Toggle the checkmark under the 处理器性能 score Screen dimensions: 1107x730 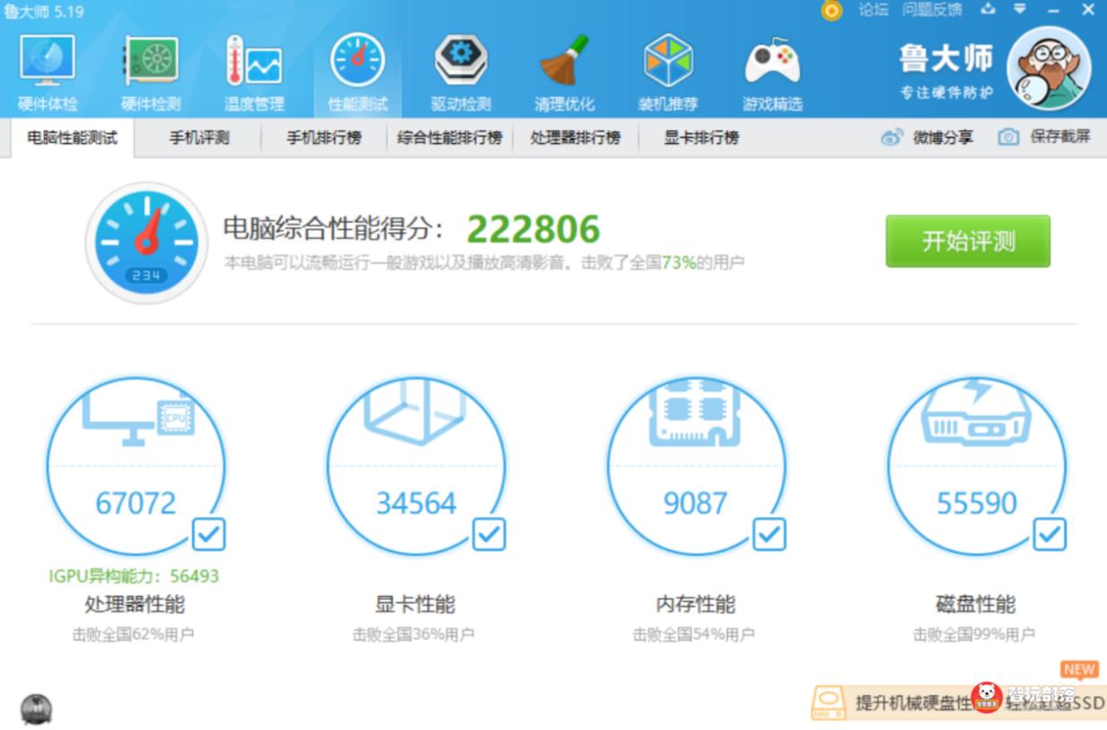(x=208, y=535)
